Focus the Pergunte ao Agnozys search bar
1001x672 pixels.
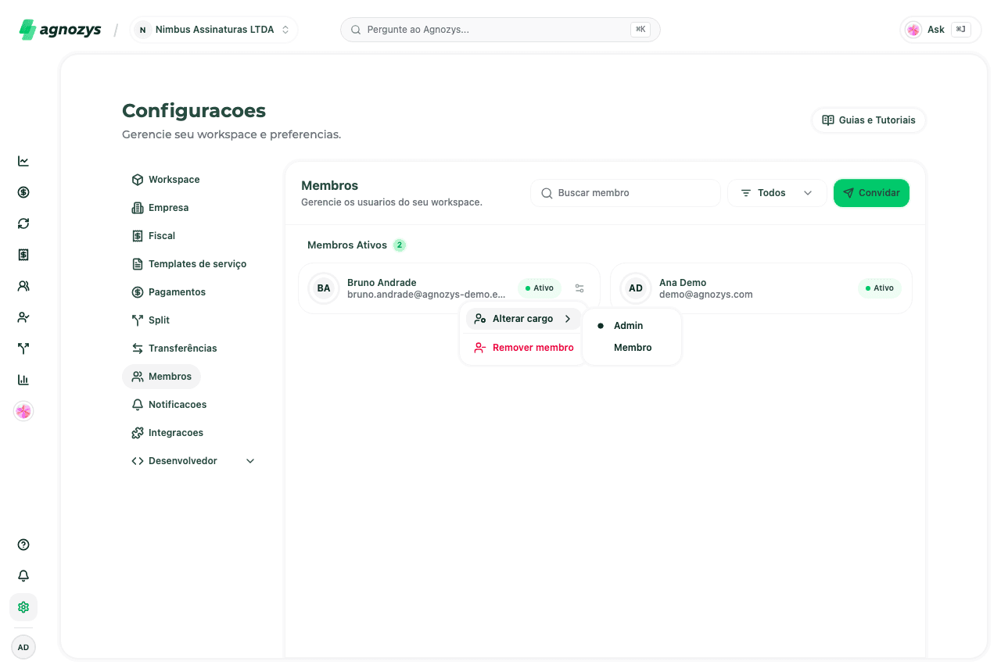pyautogui.click(x=500, y=30)
